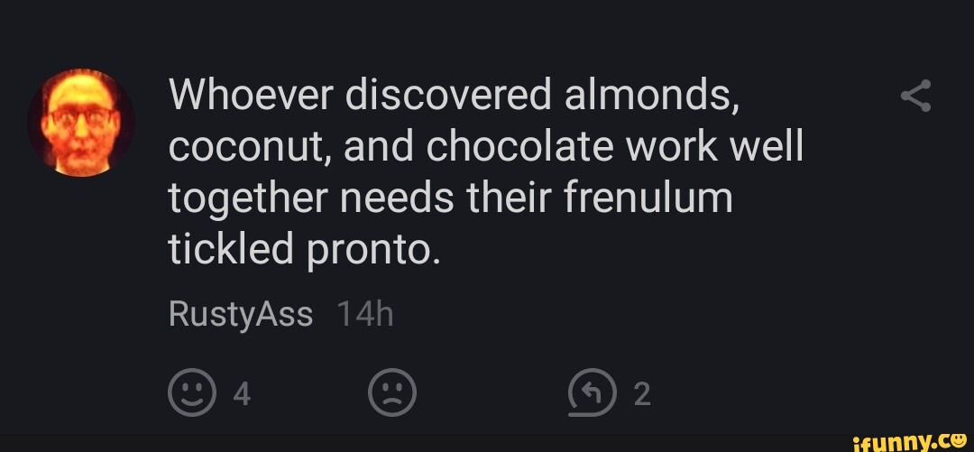This screenshot has height=452, width=974.
Task: Tap the share icon on the comment
Action: (x=915, y=96)
